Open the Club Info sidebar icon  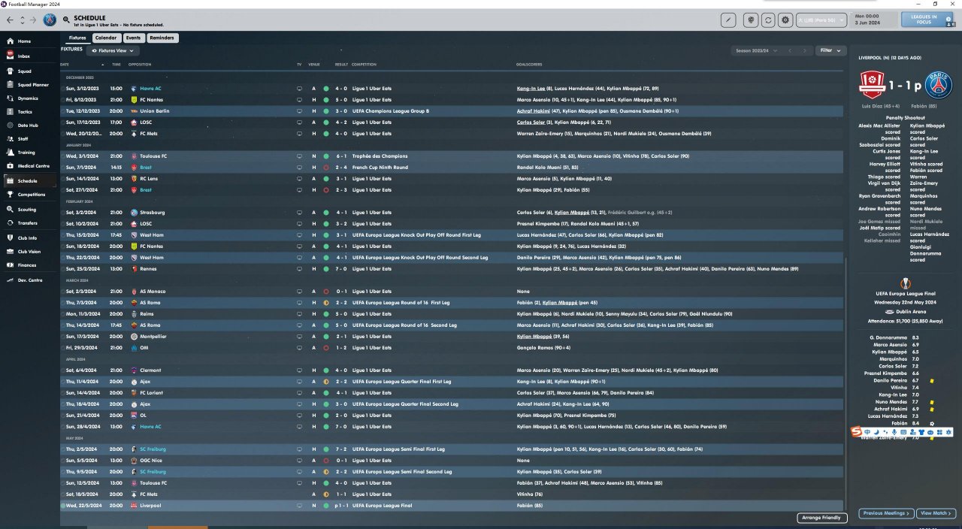[10, 238]
